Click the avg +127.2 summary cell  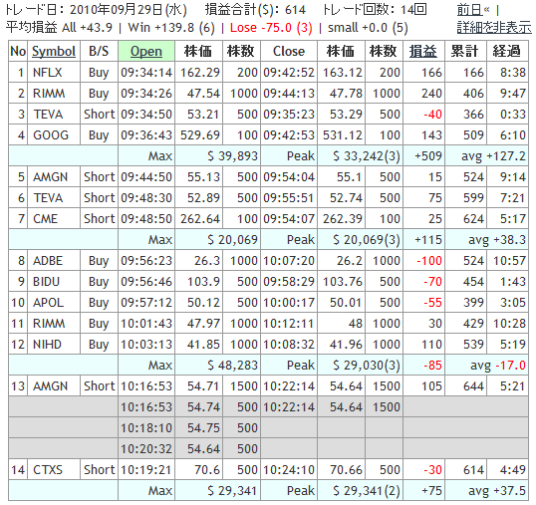(493, 156)
